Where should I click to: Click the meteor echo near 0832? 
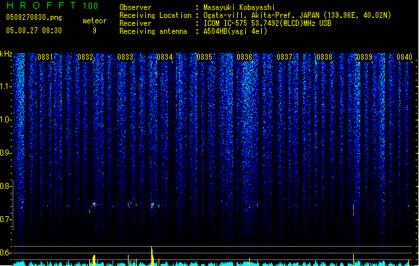94,205
